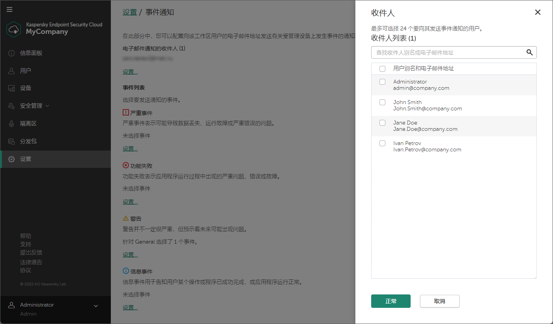Check the Jane Doe recipient checkbox
Image resolution: width=553 pixels, height=324 pixels.
pyautogui.click(x=382, y=123)
